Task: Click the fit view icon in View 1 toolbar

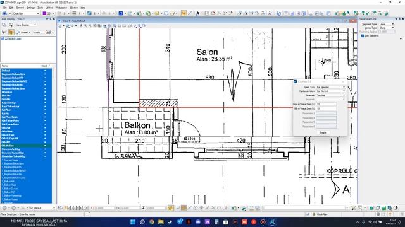Action: tap(100, 26)
